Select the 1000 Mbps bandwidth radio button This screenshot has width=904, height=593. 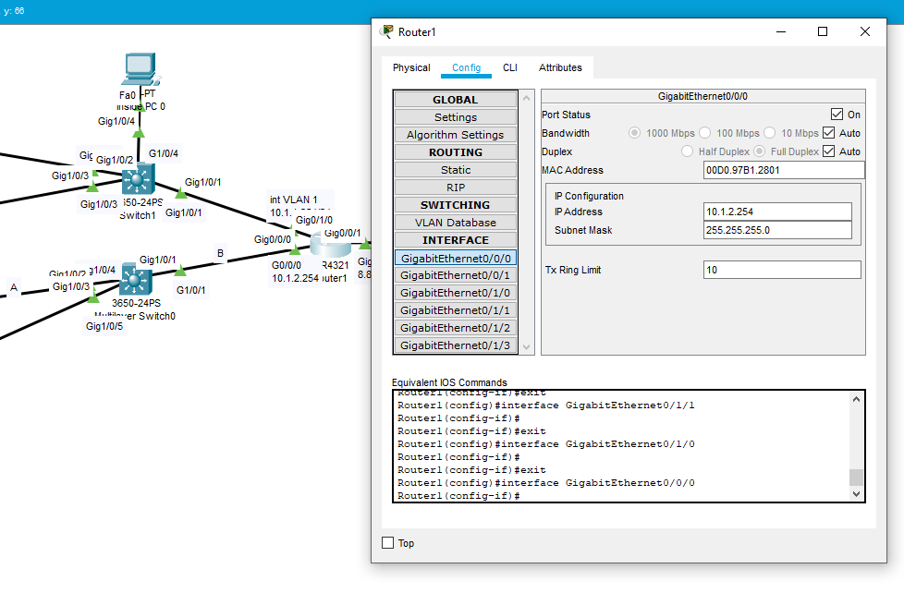(x=634, y=132)
